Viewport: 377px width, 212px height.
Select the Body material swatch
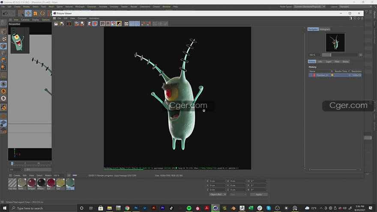pos(70,184)
